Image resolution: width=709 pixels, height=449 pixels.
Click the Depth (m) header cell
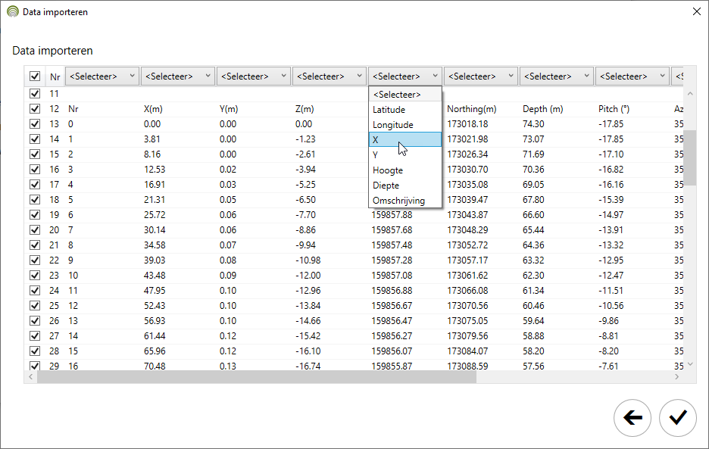pos(542,108)
